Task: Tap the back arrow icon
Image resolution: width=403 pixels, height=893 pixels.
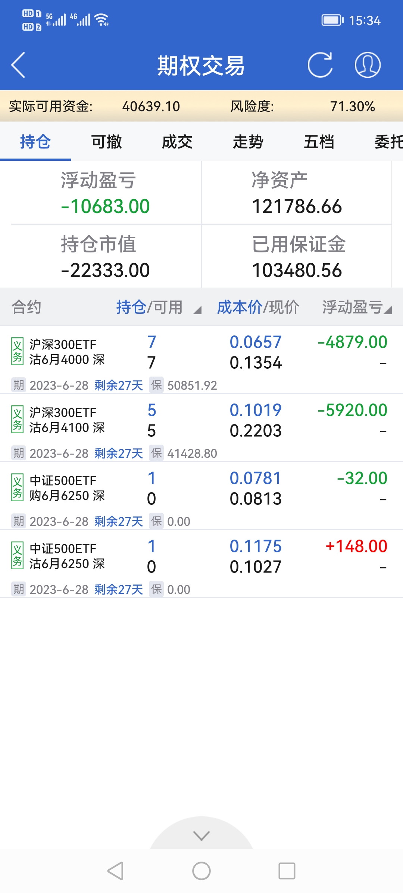Action: click(x=19, y=65)
